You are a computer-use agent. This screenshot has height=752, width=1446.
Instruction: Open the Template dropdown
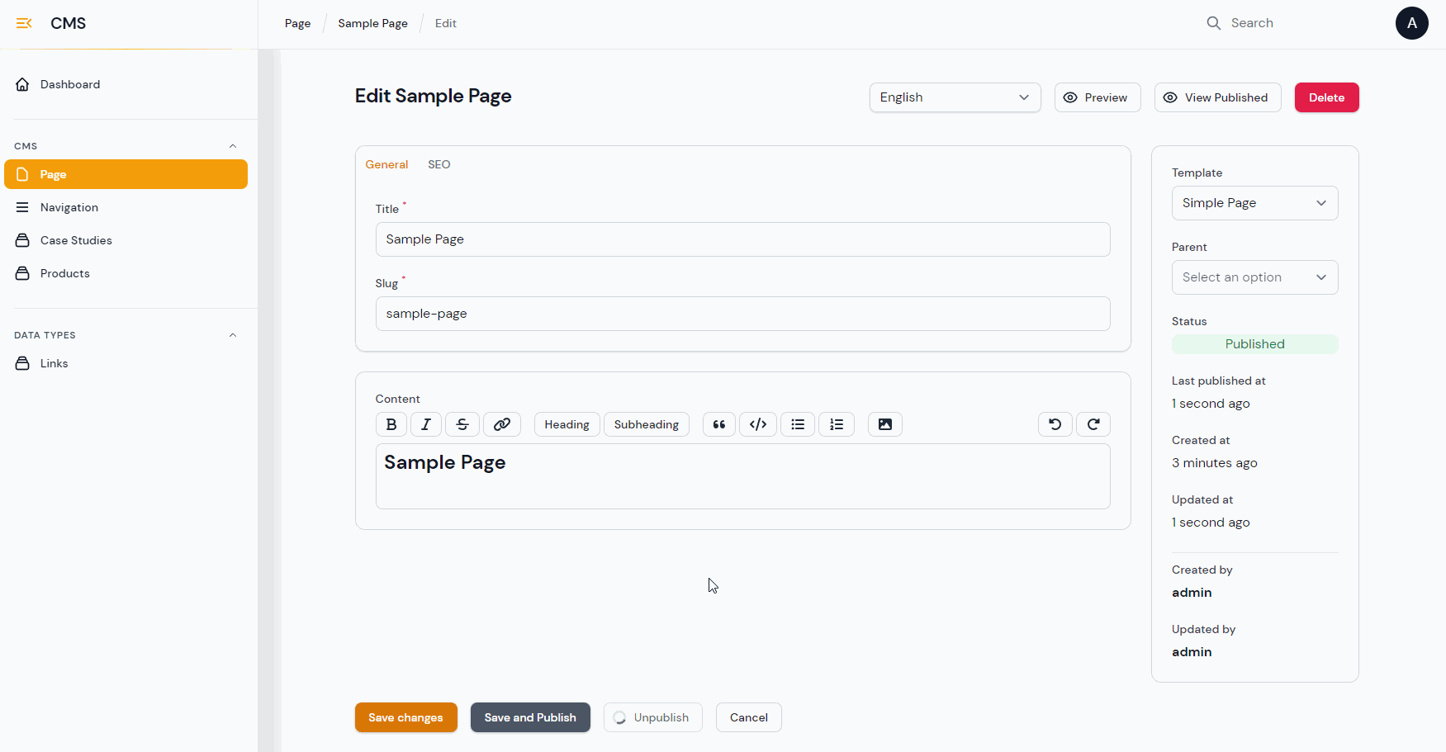[1255, 203]
